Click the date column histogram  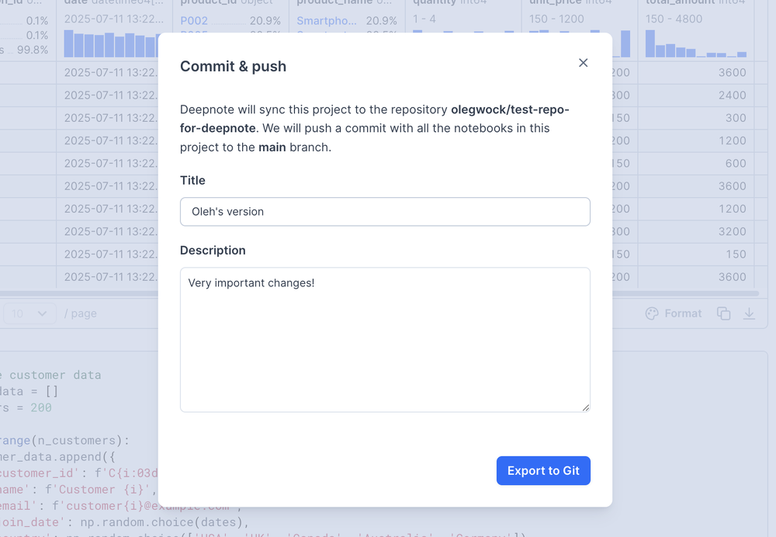click(x=114, y=43)
